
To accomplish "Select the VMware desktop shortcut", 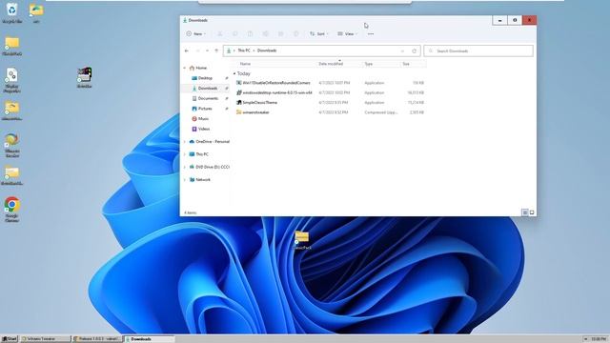I will pyautogui.click(x=11, y=145).
